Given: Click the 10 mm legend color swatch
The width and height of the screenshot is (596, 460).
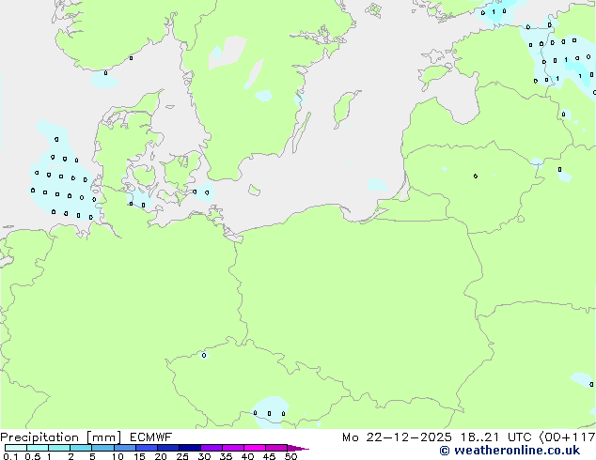Looking at the screenshot, I should [x=125, y=448].
